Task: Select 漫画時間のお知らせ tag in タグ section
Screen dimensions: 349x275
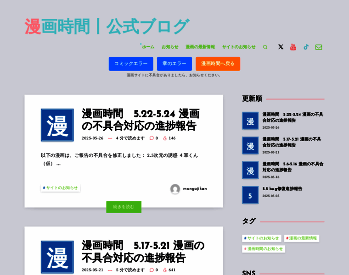Action: (264, 249)
